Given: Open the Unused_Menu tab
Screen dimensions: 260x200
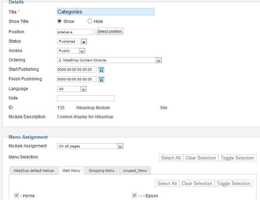Looking at the screenshot, I should (x=135, y=171).
